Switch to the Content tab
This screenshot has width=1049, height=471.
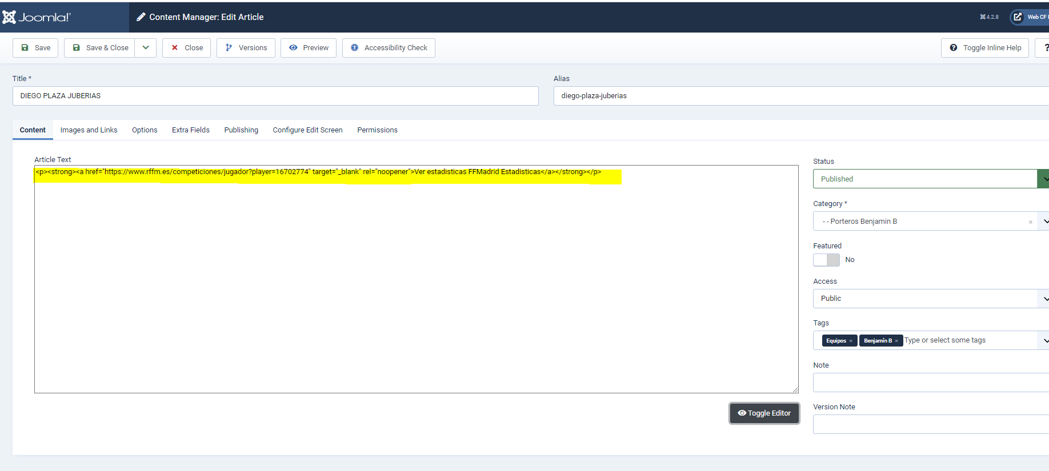pos(33,130)
